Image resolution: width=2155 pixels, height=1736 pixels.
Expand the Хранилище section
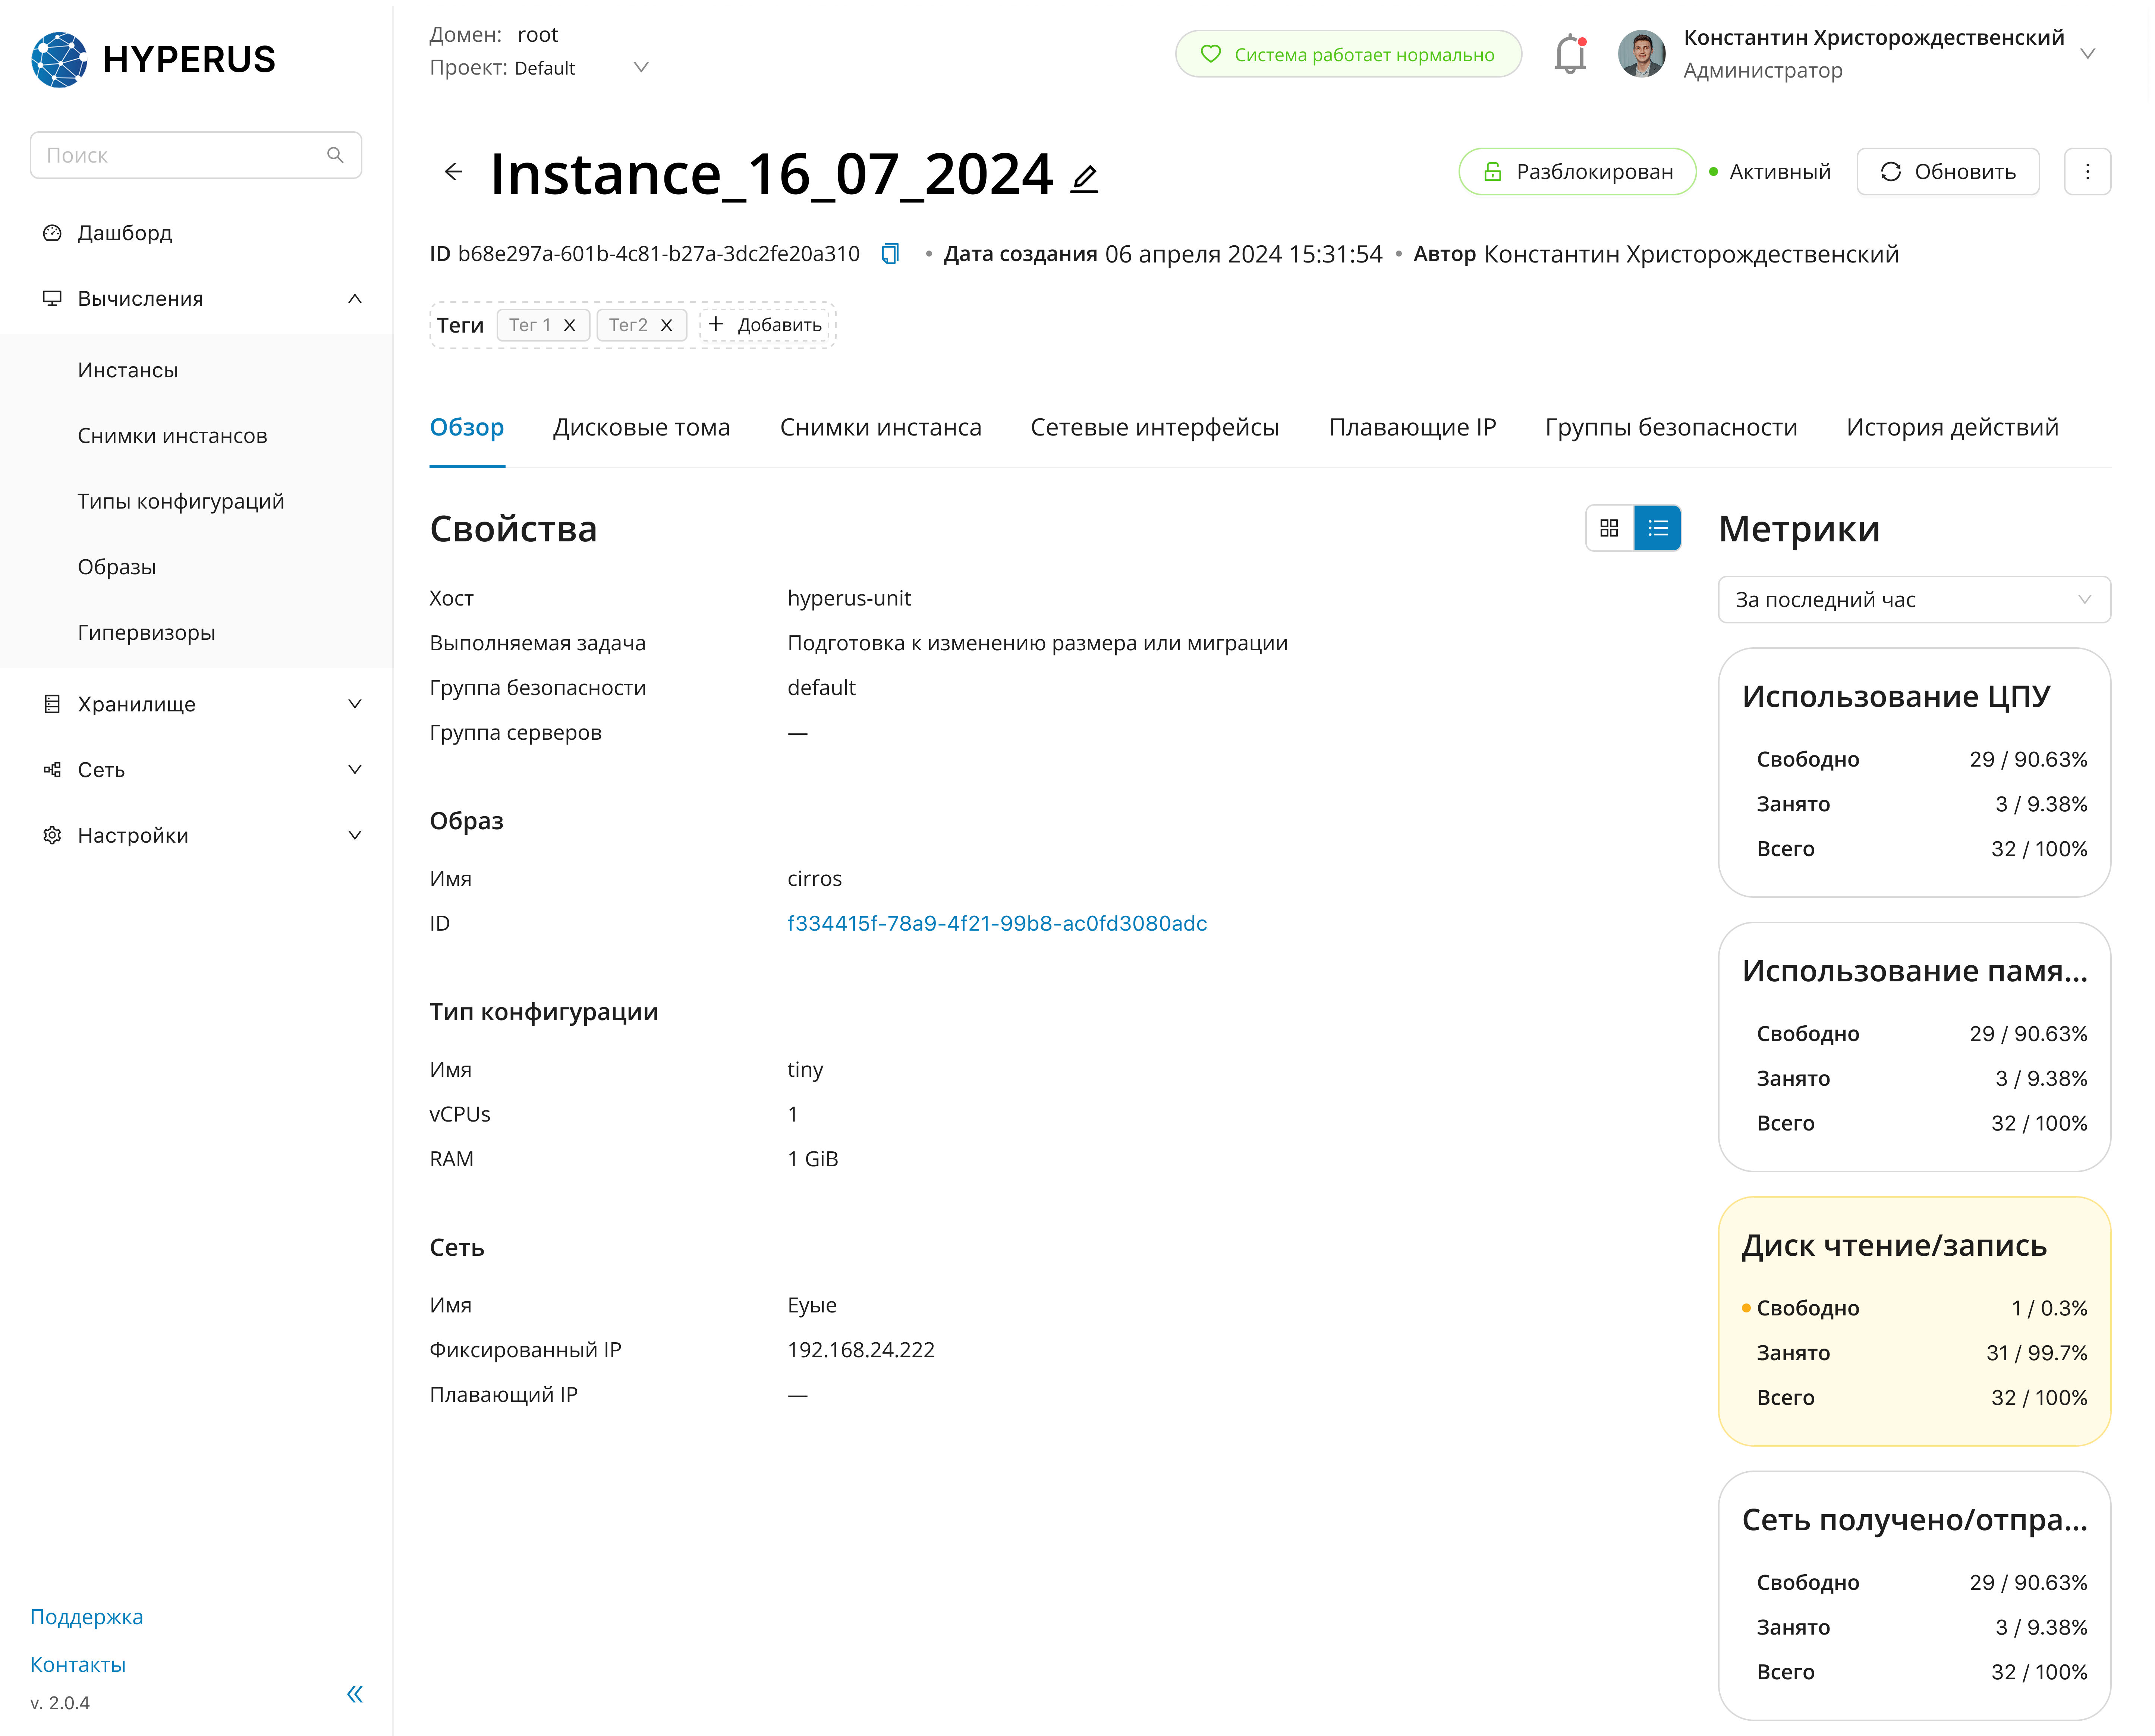click(196, 704)
